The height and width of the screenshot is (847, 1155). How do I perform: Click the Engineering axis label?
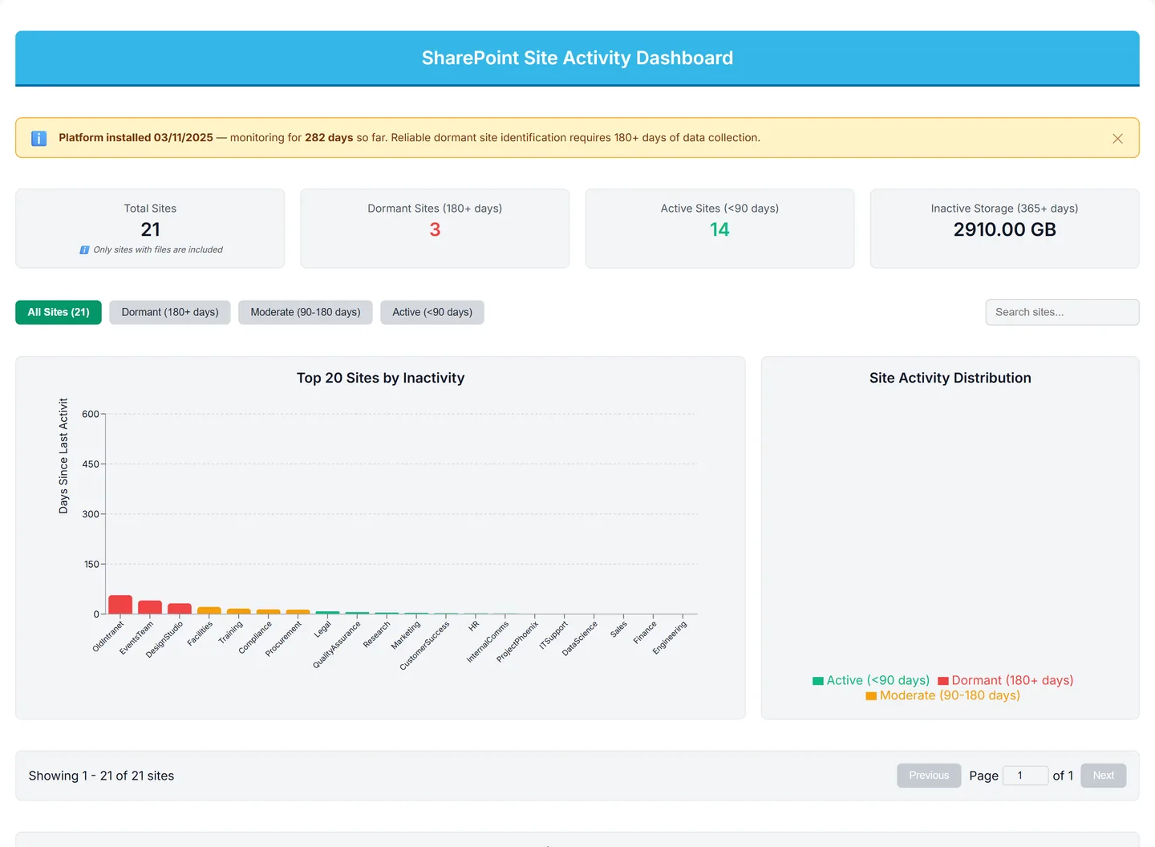[671, 638]
